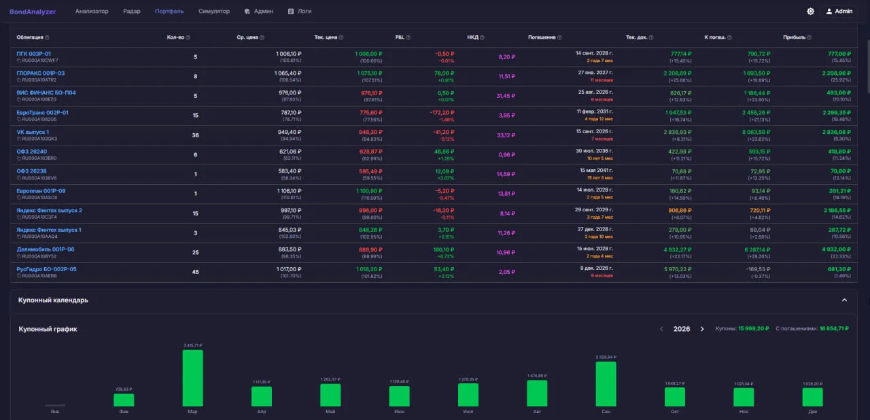Click help icon beside К погаш. header
Viewport: 870px width, 420px height.
point(731,37)
